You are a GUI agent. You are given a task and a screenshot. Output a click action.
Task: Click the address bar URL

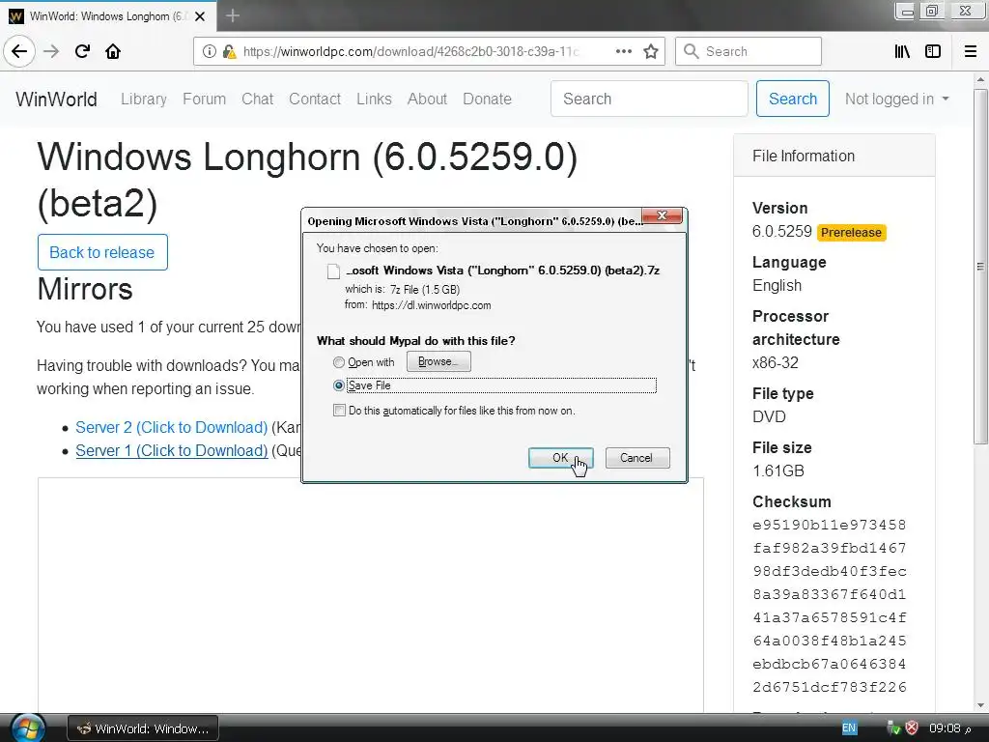click(x=410, y=52)
